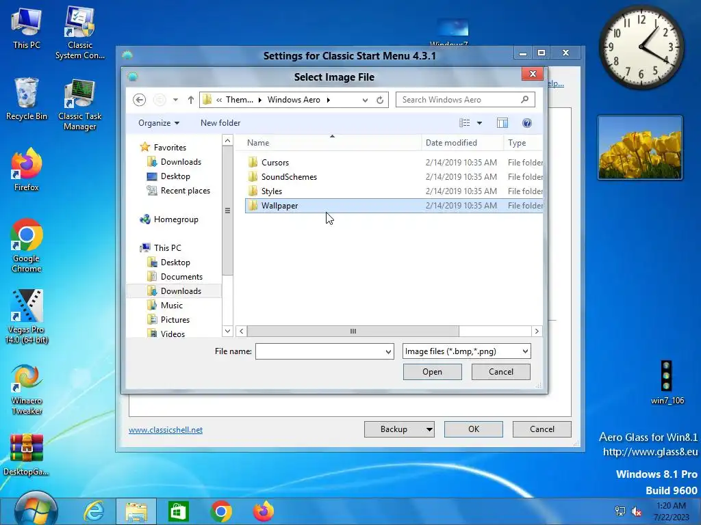The width and height of the screenshot is (701, 525).
Task: Click Windows Aero breadcrumb in address bar
Action: click(294, 100)
